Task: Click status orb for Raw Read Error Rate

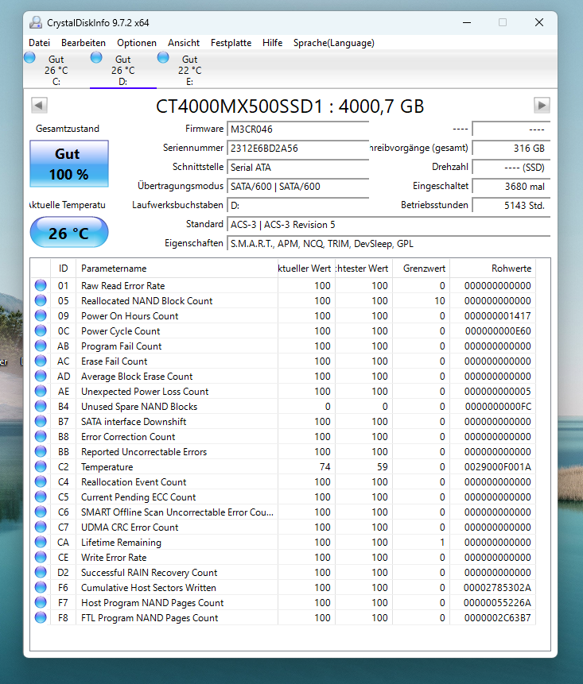Action: click(41, 285)
